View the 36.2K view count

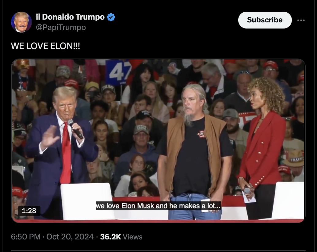pos(110,237)
